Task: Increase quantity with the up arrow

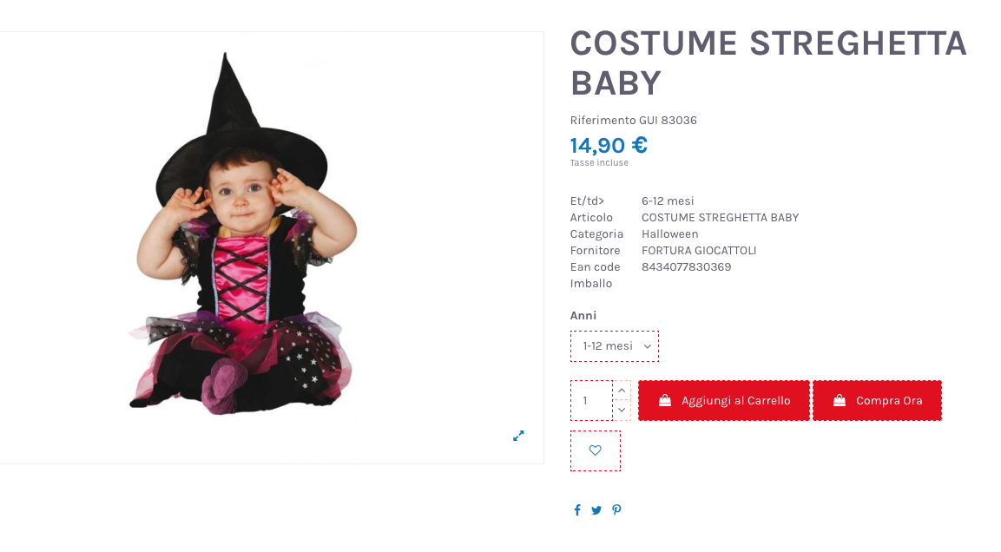Action: (622, 391)
